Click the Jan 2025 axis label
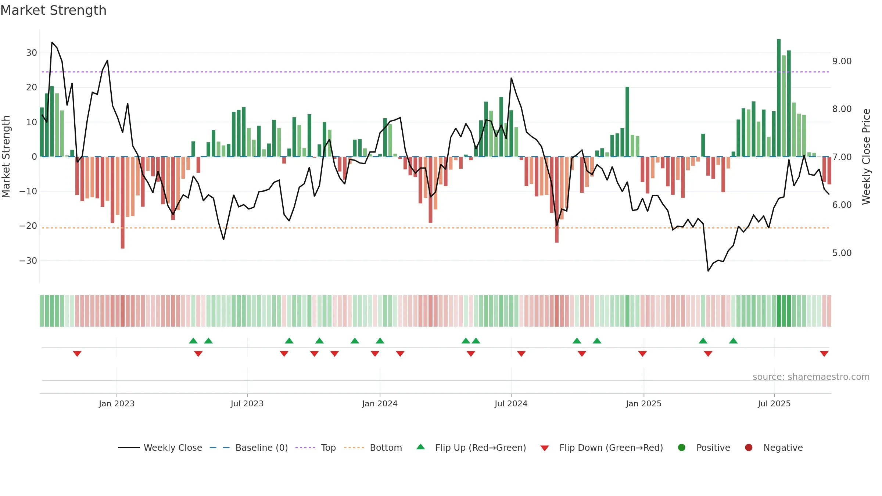 [x=643, y=403]
